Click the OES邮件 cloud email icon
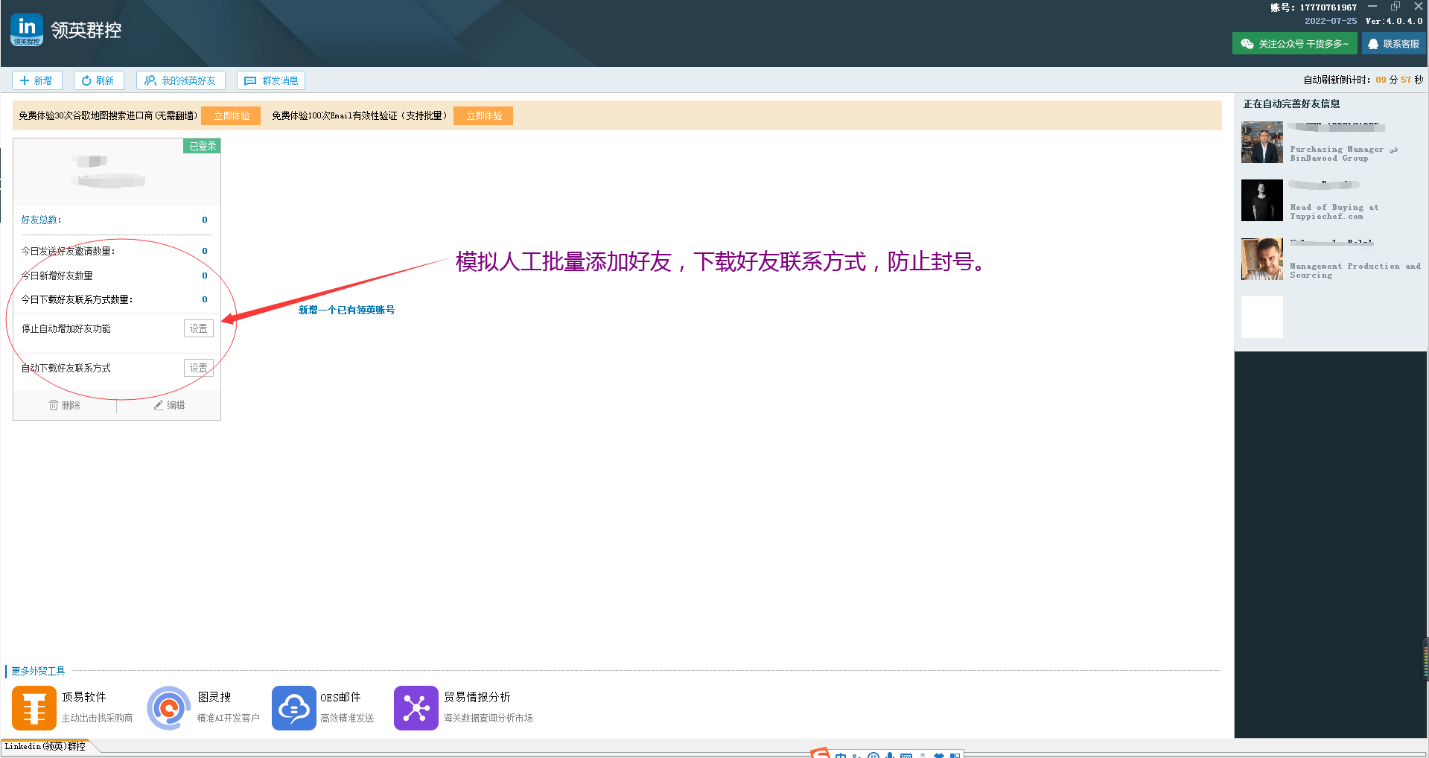1429x758 pixels. coord(293,707)
